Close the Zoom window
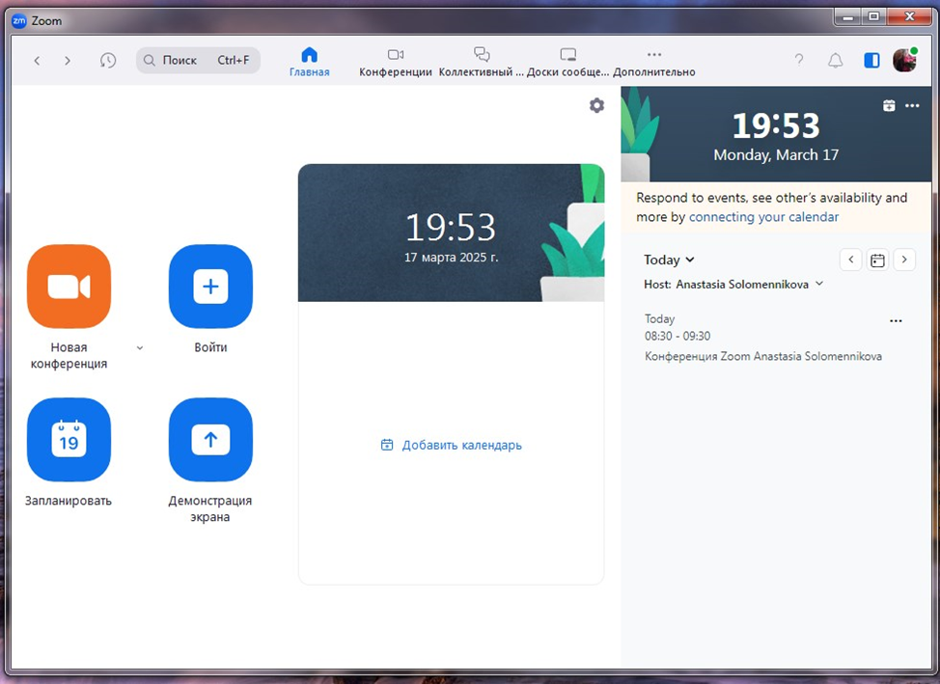The width and height of the screenshot is (940, 684). tap(909, 17)
